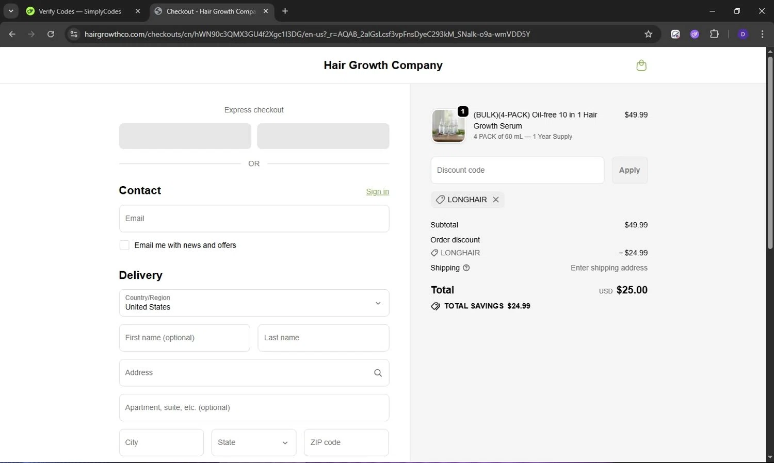The height and width of the screenshot is (463, 774).
Task: Reload the checkout page
Action: pyautogui.click(x=51, y=34)
